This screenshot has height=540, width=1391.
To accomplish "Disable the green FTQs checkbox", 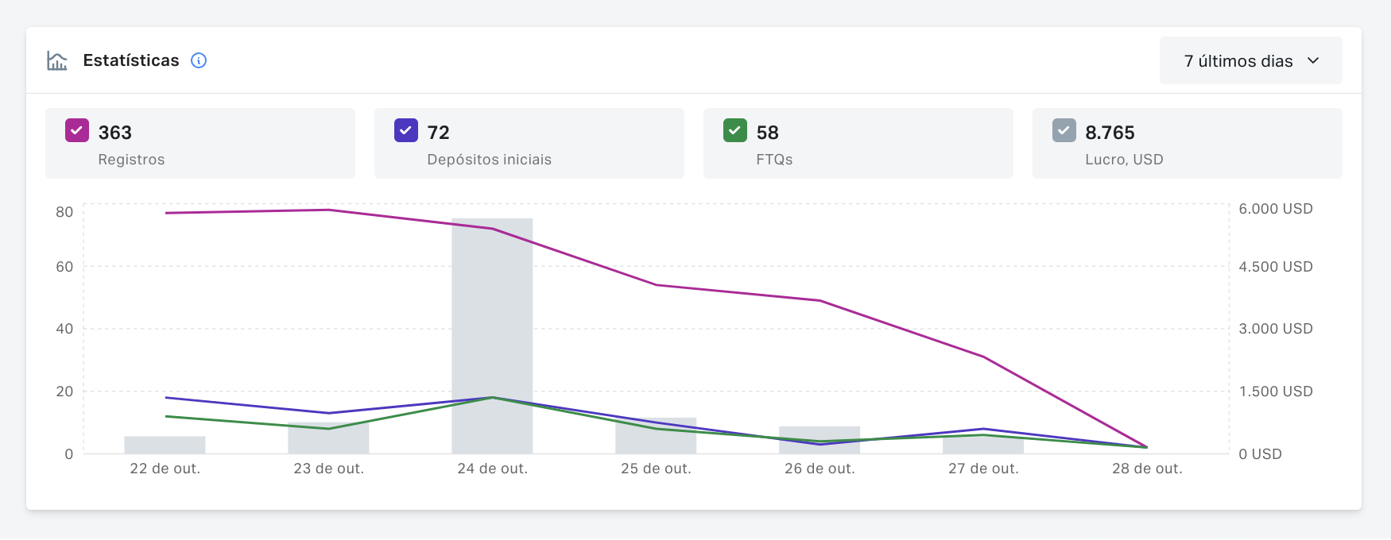I will point(735,130).
